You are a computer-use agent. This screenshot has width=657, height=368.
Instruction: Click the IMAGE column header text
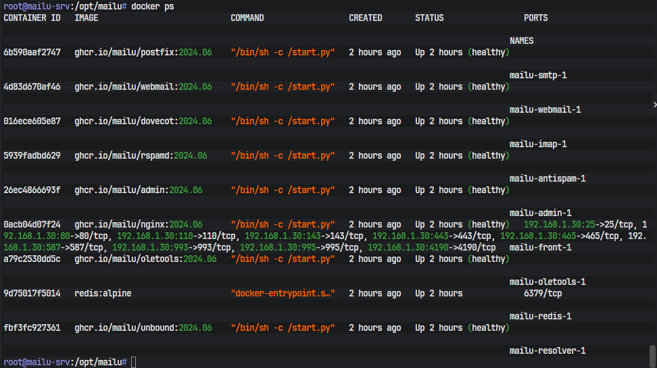pos(87,18)
